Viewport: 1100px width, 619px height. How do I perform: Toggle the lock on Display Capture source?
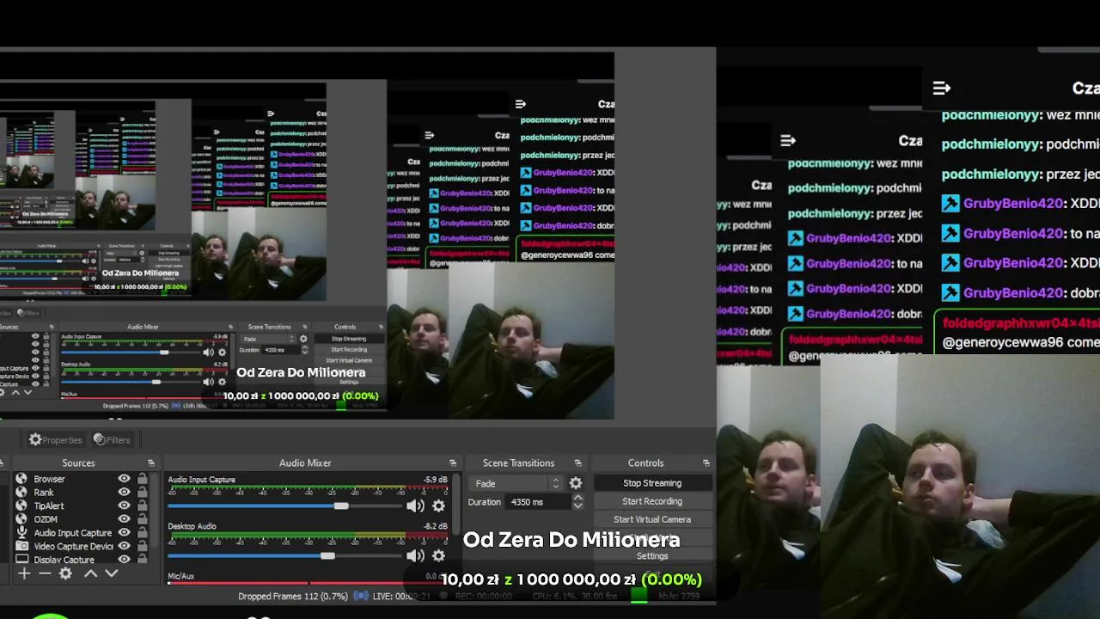click(x=142, y=560)
